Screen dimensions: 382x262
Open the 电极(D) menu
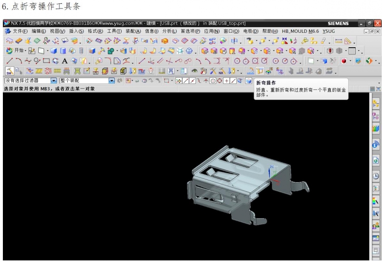[x=251, y=31]
